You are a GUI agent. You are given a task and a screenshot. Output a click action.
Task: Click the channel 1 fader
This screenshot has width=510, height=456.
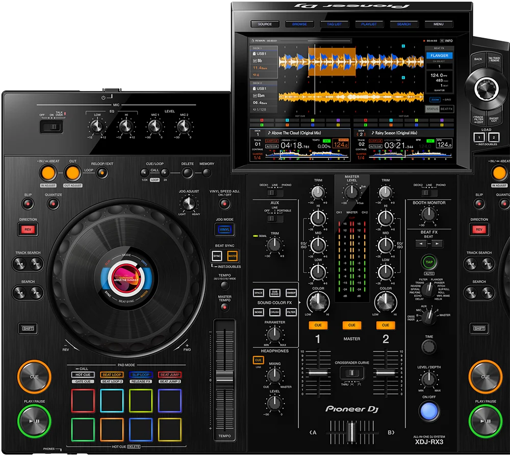click(x=318, y=373)
